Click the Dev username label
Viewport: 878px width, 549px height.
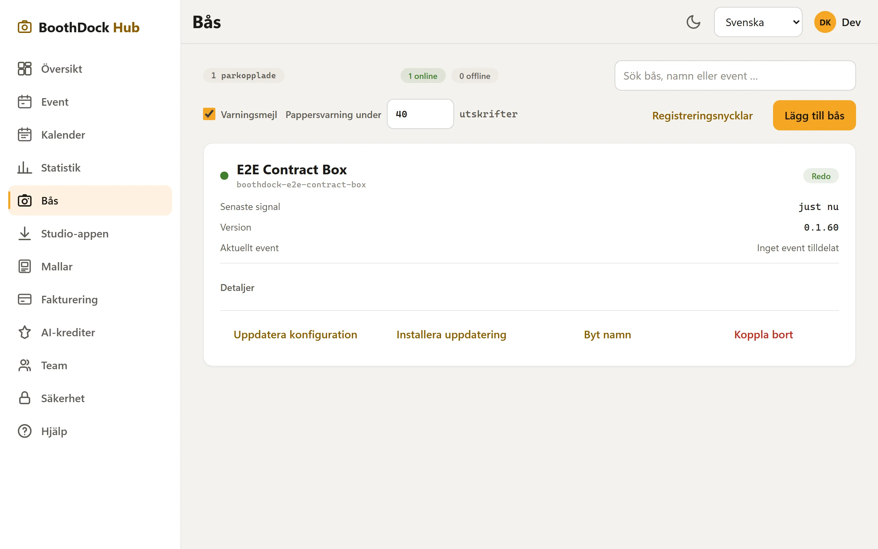pos(851,22)
